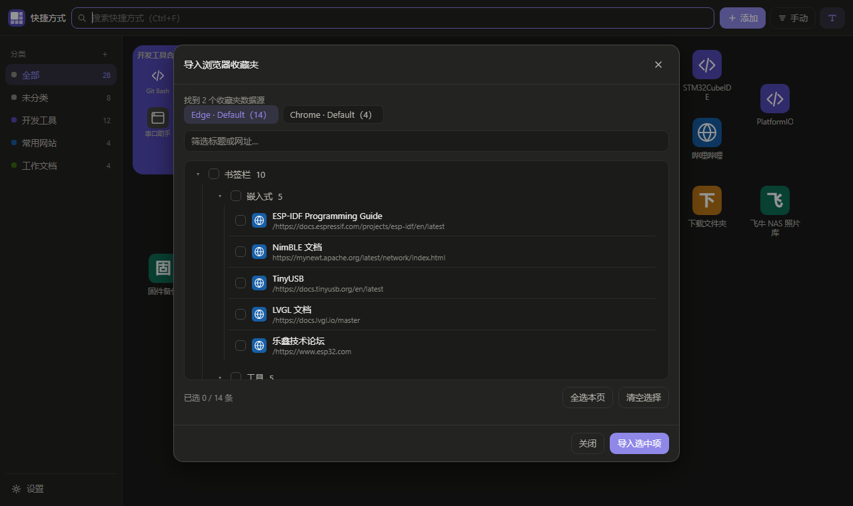
Task: Select the 开发工具 category in sidebar
Action: pyautogui.click(x=61, y=121)
